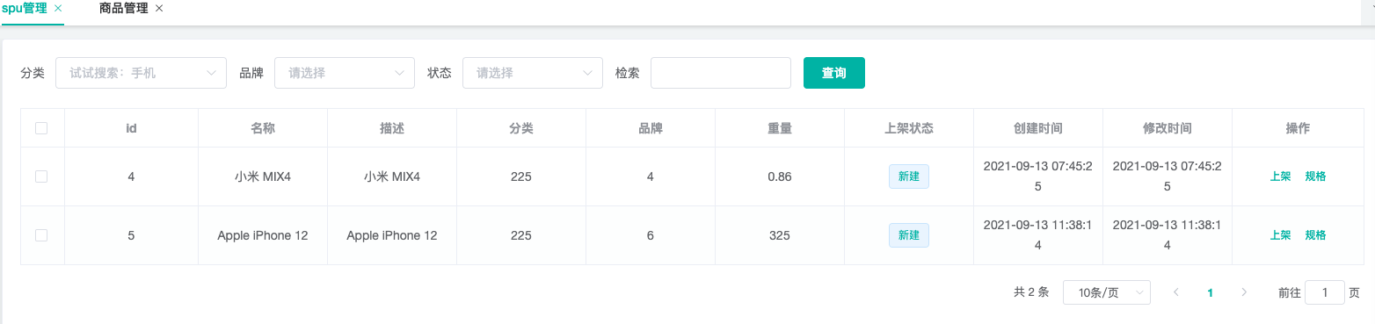Toggle the select-all header checkbox
Viewport: 1375px width, 324px height.
(41, 128)
